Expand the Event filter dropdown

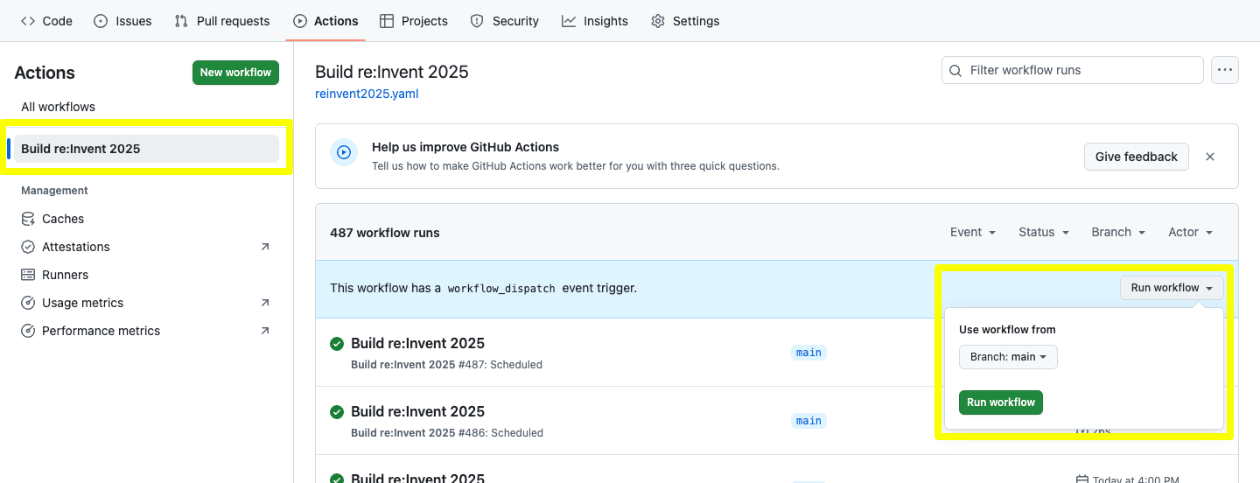pyautogui.click(x=973, y=232)
